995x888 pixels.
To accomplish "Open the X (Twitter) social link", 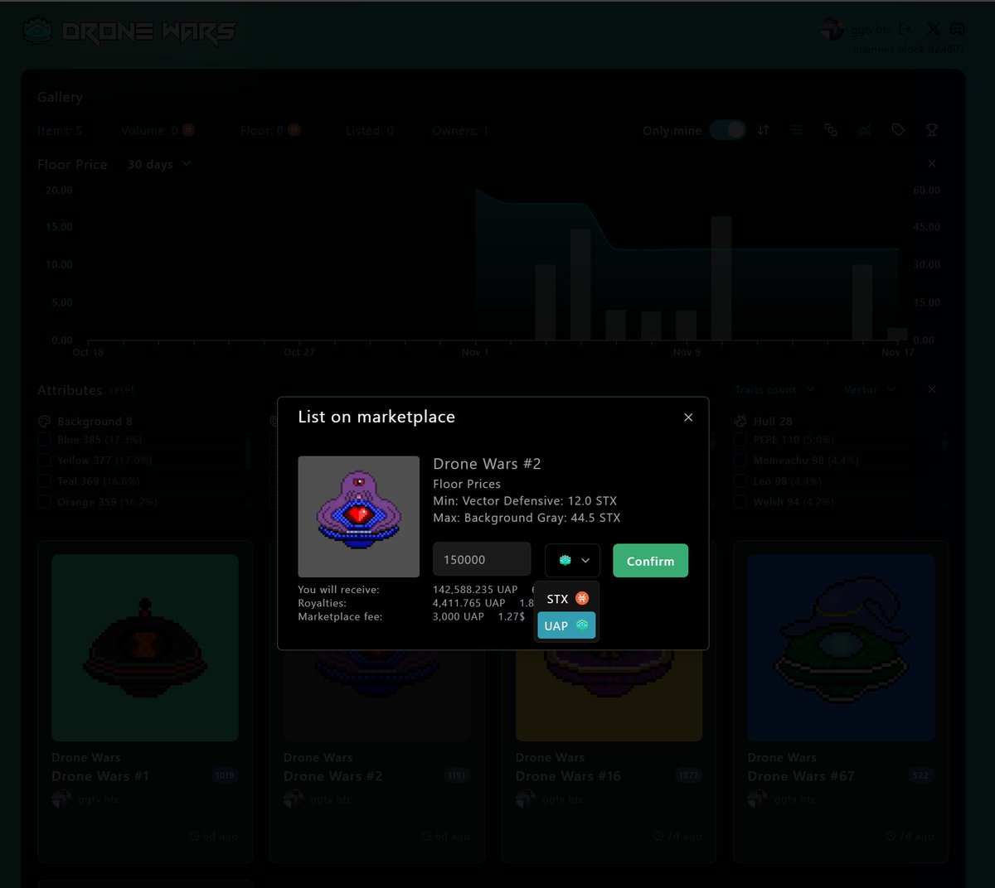I will tap(933, 29).
